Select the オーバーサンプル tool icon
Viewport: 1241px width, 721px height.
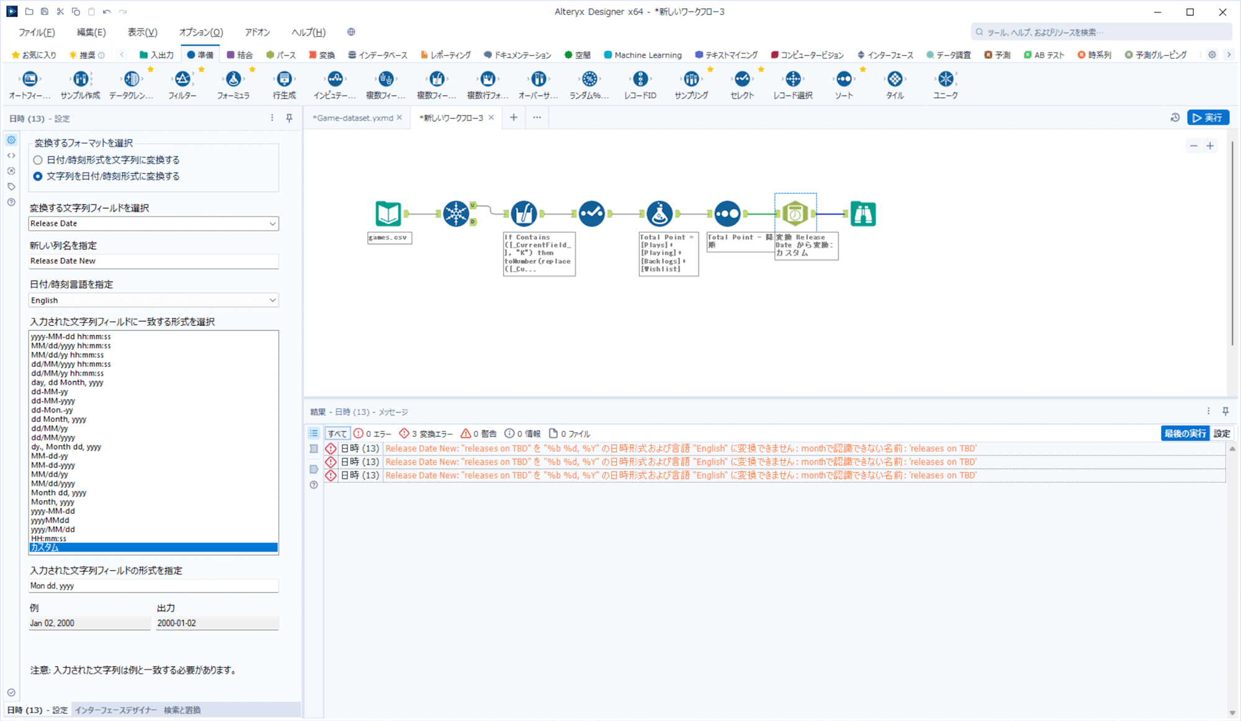(539, 79)
